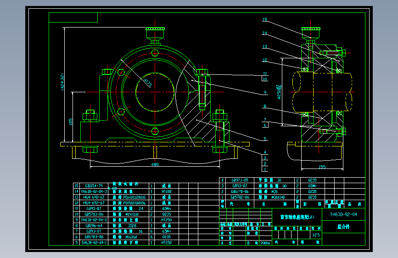Select the GB286-64 code cell
The height and width of the screenshot is (258, 398).
(94, 225)
